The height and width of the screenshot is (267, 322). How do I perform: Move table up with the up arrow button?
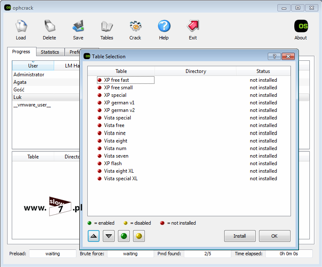point(94,236)
